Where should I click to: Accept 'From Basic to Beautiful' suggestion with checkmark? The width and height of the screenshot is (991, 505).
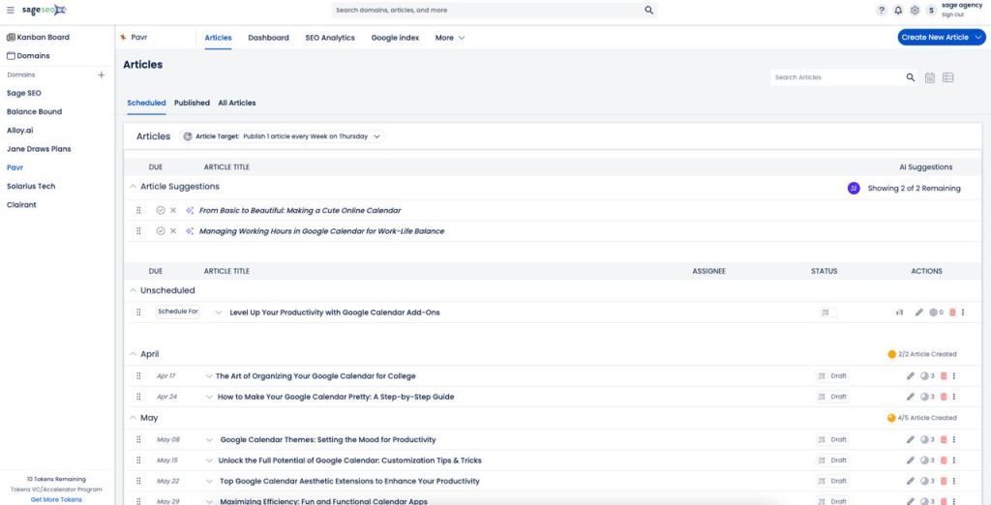161,210
